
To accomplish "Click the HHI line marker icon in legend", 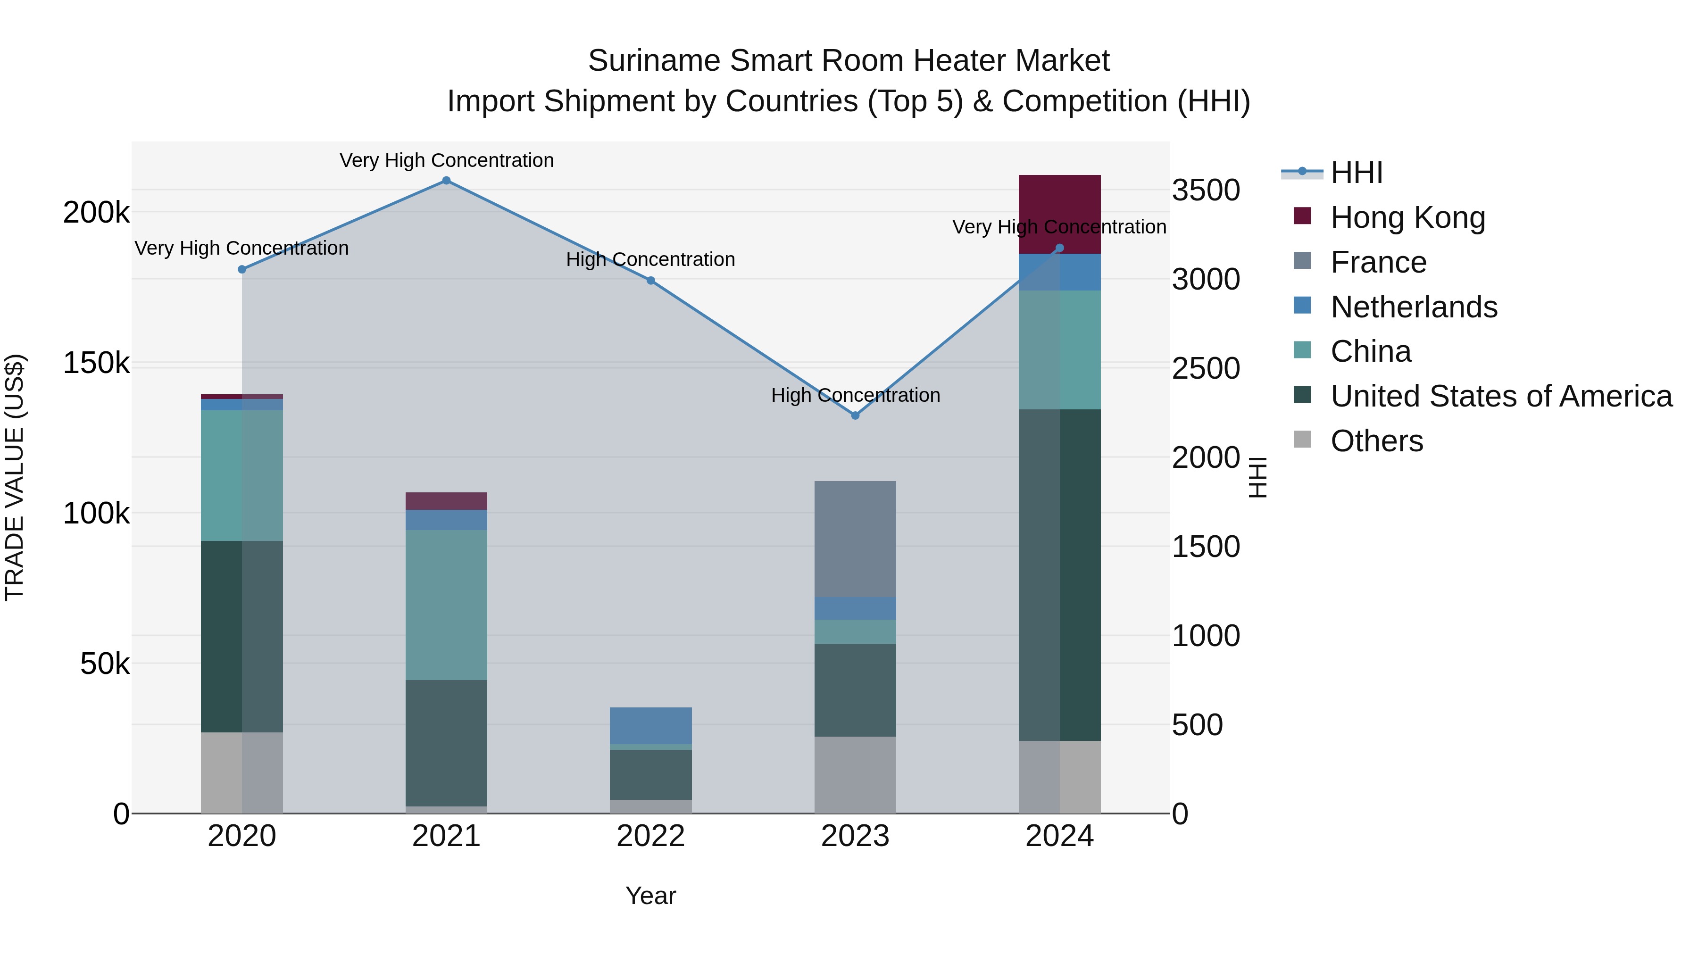I will [x=1302, y=172].
